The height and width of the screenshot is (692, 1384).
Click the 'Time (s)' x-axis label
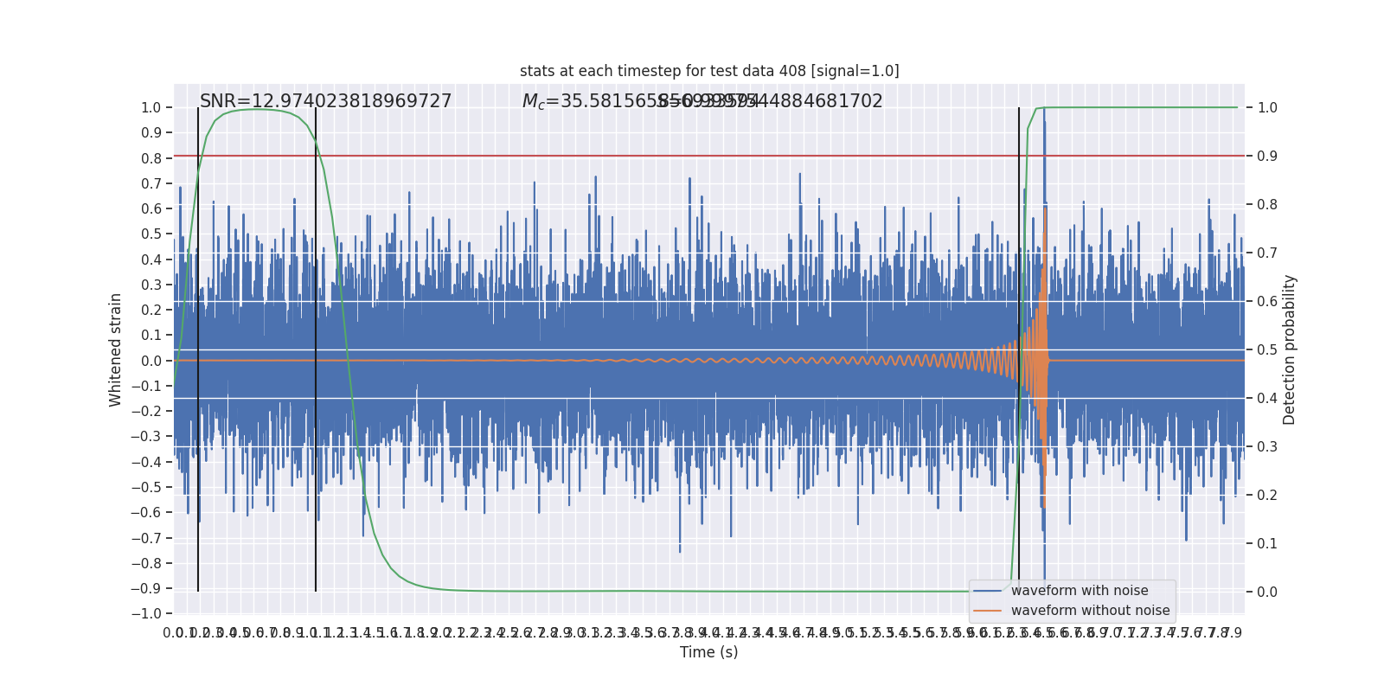pyautogui.click(x=709, y=652)
